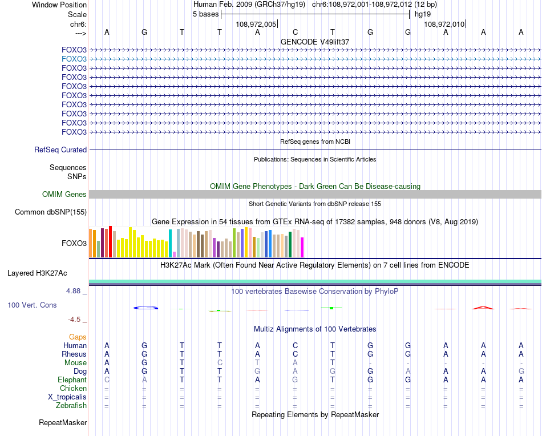Click the magenta last bar in GTEx chart
The height and width of the screenshot is (436, 542).
point(302,248)
